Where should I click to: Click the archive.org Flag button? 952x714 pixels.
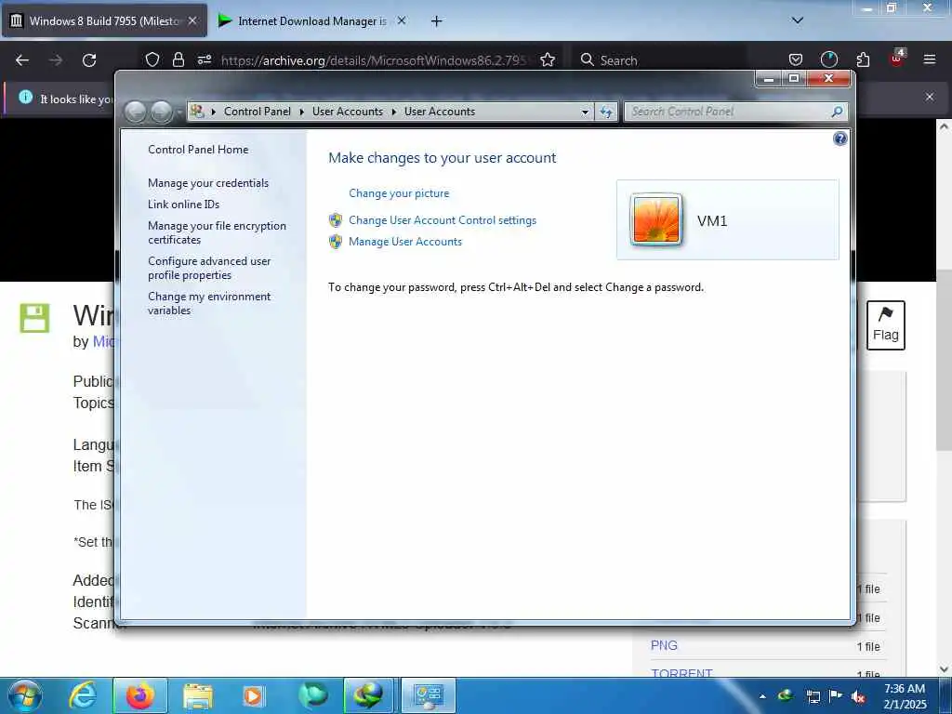[x=886, y=325]
